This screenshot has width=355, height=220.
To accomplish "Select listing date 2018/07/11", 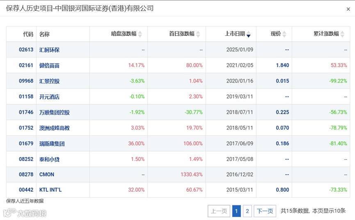I will (x=240, y=112).
